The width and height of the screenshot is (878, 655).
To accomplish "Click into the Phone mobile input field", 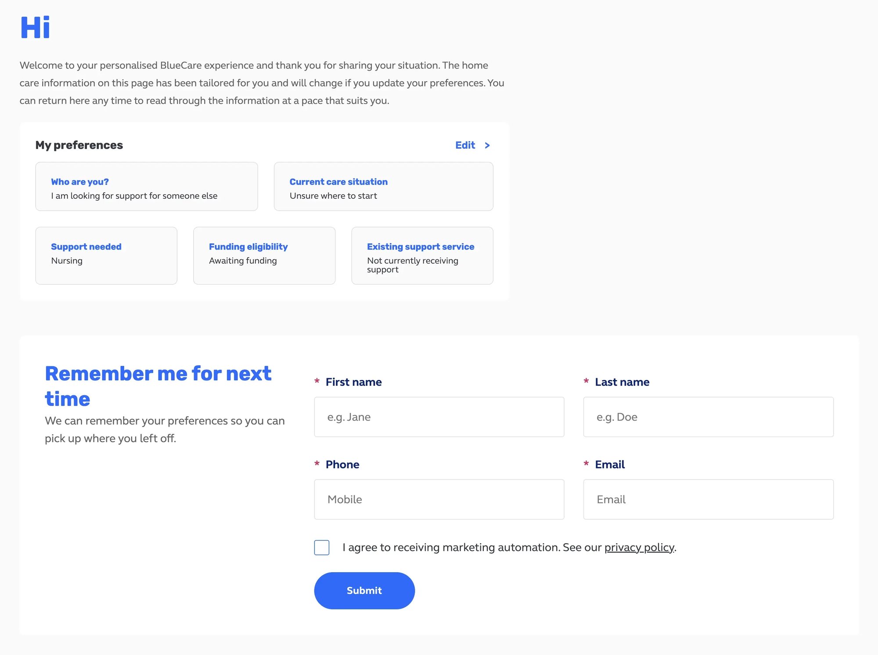I will [439, 499].
